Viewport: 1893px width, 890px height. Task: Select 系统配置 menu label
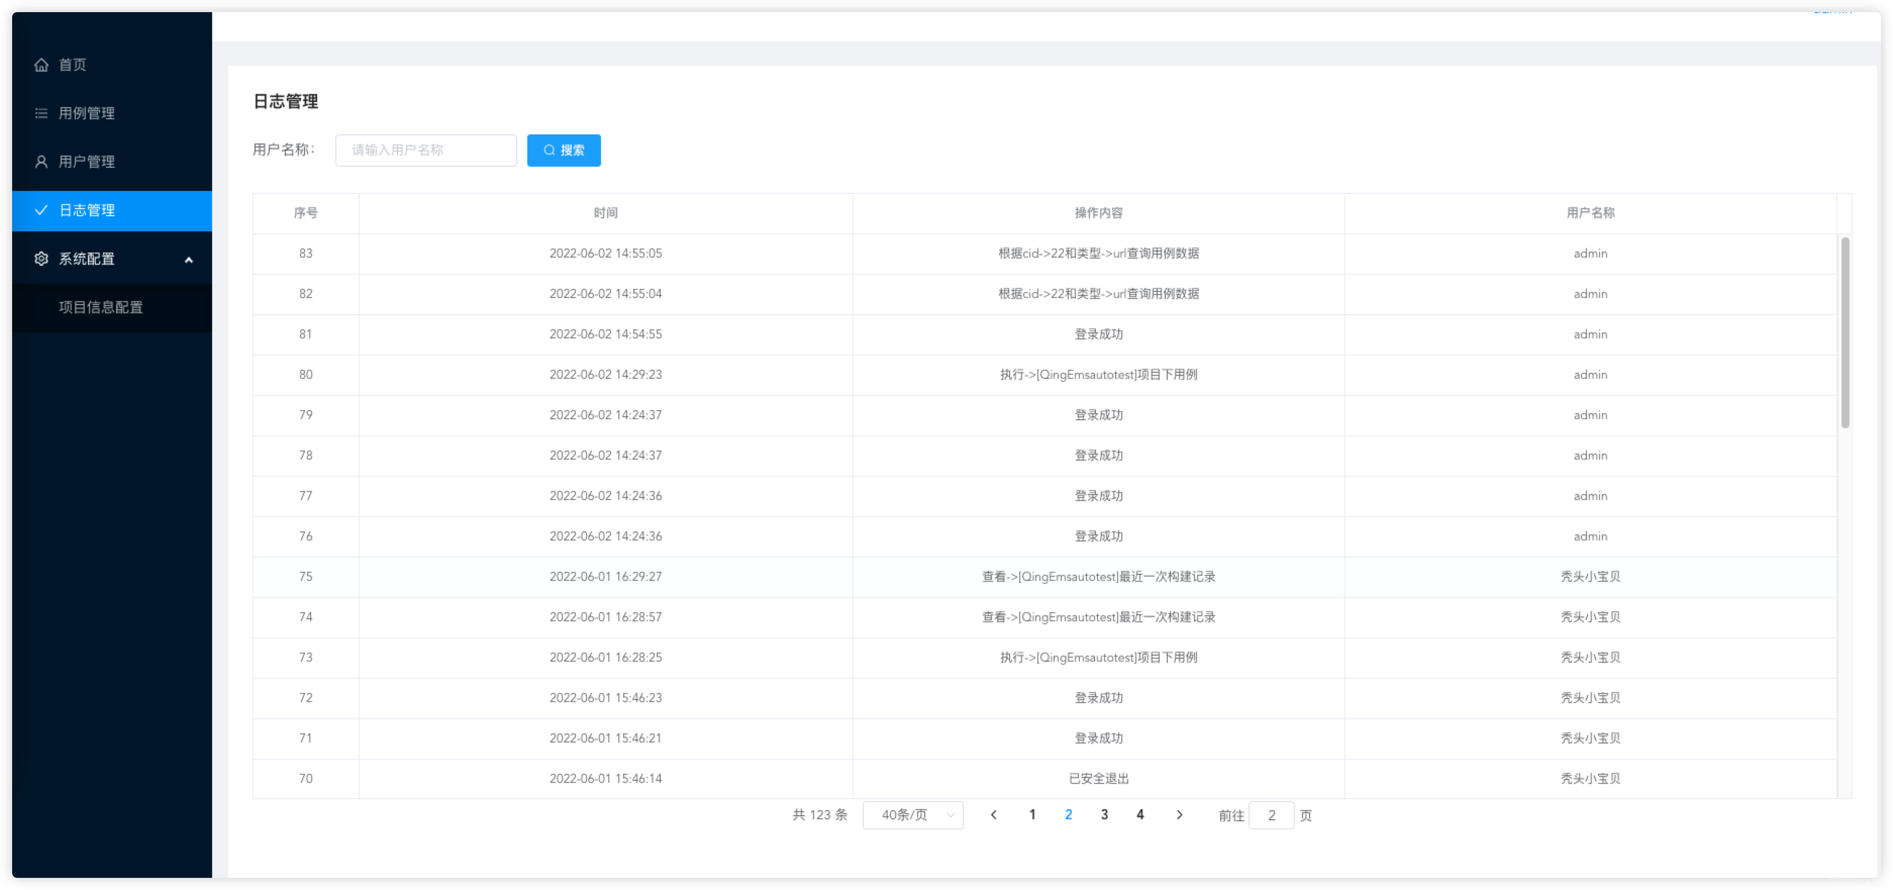tap(87, 259)
